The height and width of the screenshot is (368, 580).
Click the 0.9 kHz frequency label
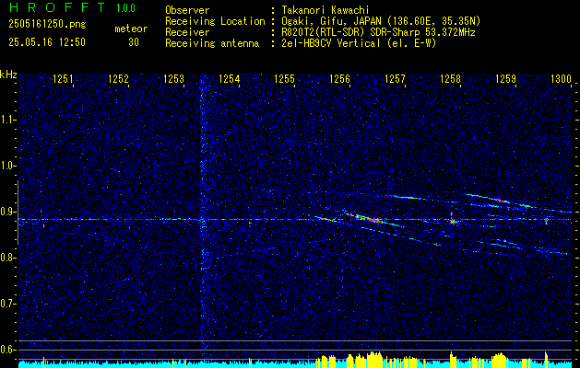[6, 212]
